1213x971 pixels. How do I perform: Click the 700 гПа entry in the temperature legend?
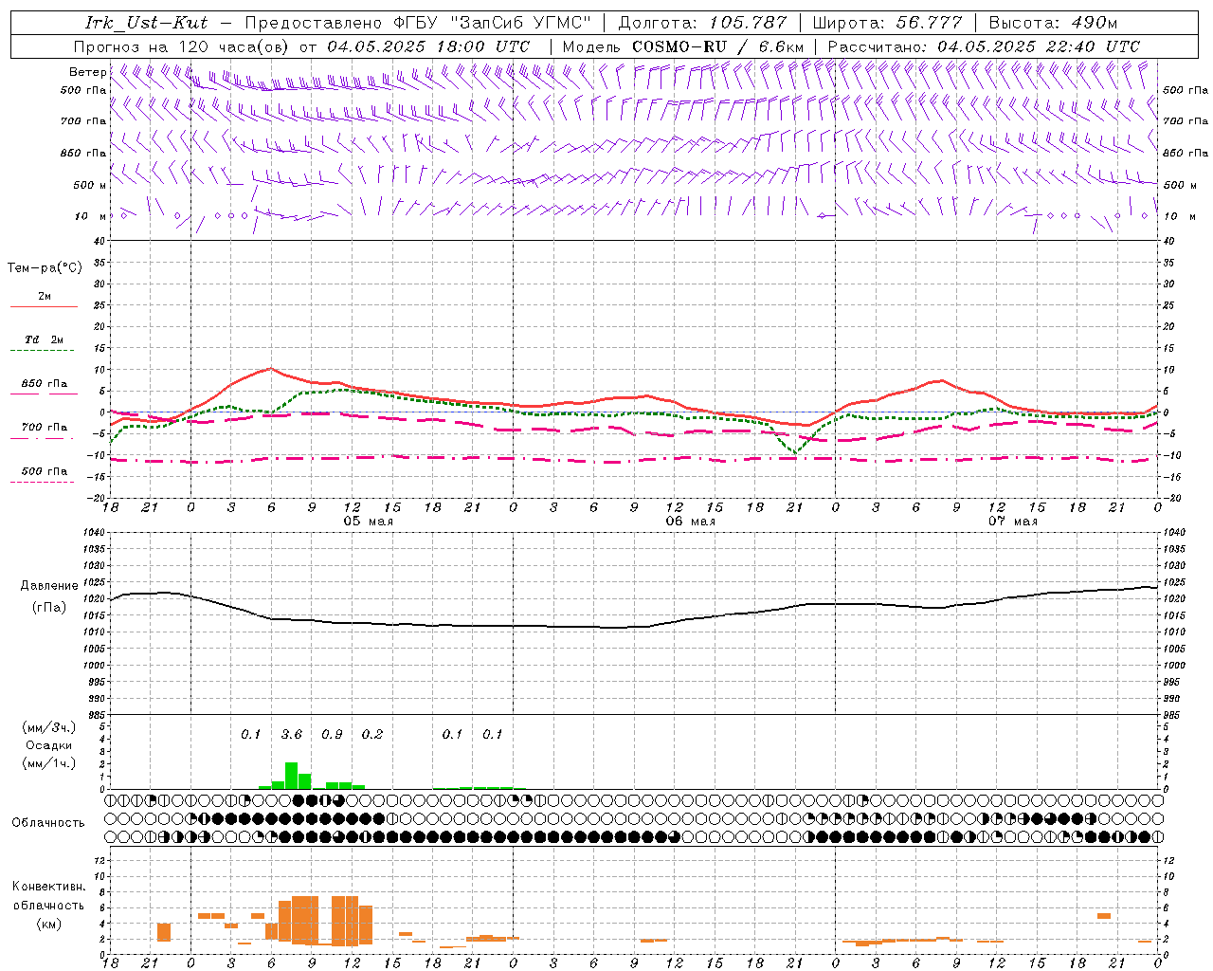coord(44,428)
